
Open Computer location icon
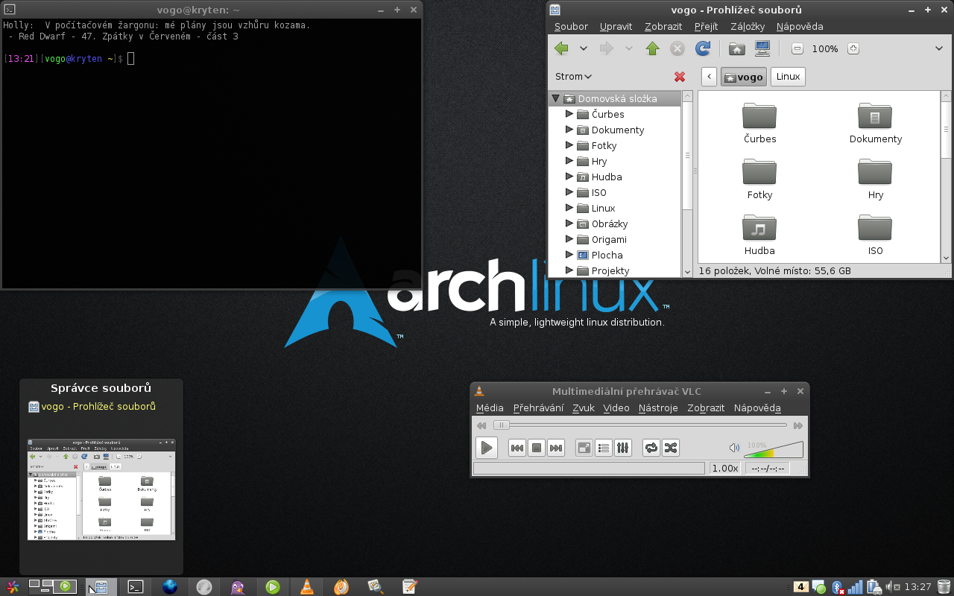coord(762,48)
